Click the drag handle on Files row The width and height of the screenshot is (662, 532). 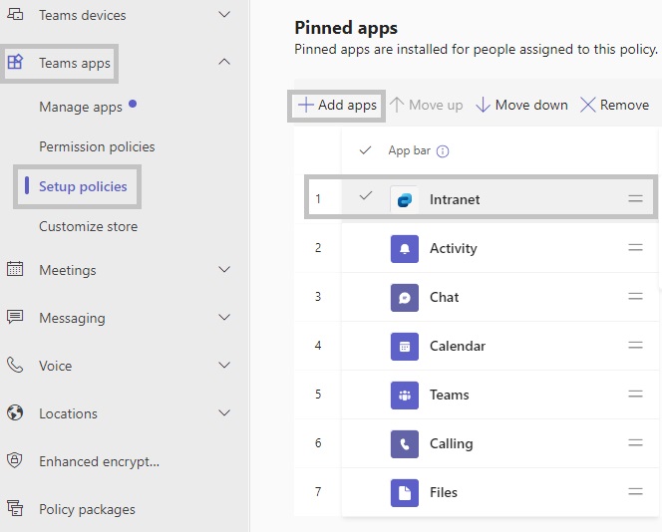[x=635, y=492]
